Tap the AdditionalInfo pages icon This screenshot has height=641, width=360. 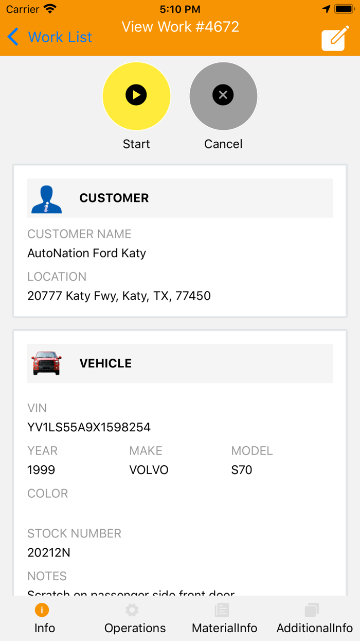point(311,609)
